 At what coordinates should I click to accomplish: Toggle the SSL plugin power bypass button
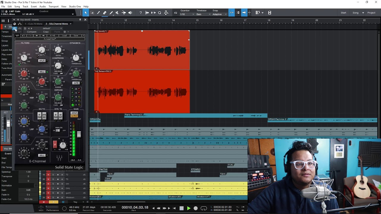[x=15, y=28]
